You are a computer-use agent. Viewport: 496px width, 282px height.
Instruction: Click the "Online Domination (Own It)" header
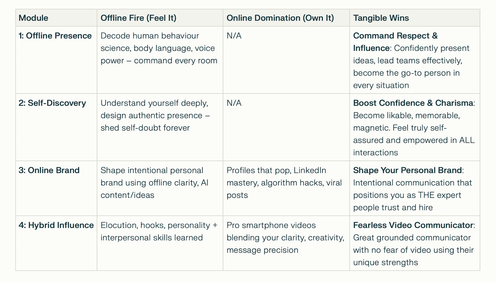tap(280, 18)
